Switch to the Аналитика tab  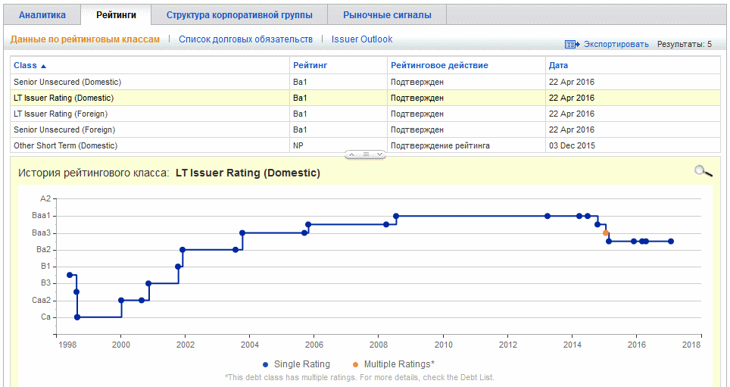42,15
